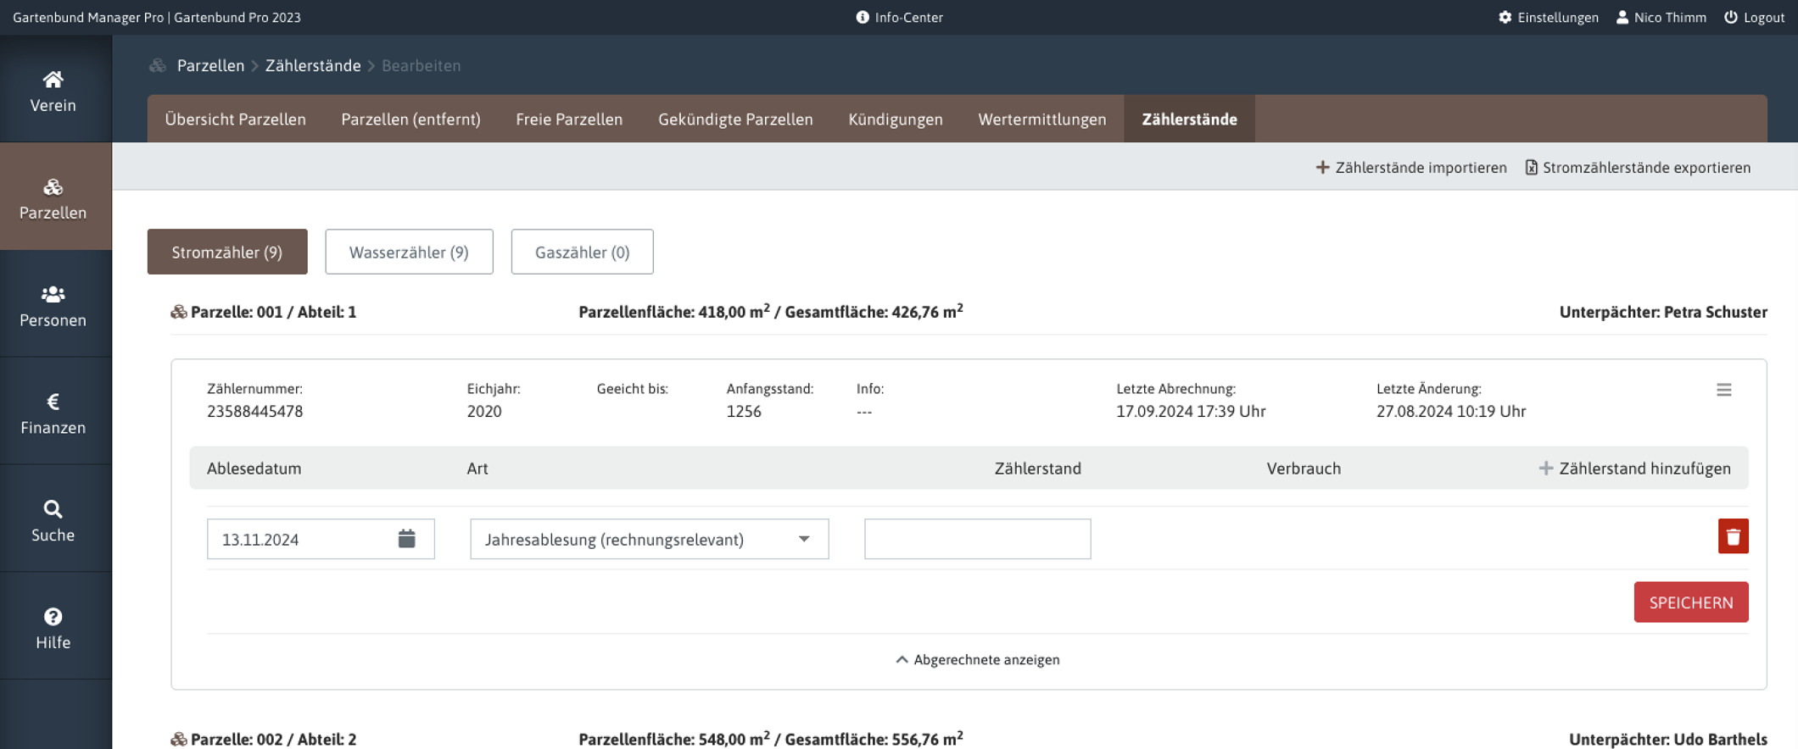Expand Abgerechnete anzeigen section
The height and width of the screenshot is (749, 1798).
[977, 660]
